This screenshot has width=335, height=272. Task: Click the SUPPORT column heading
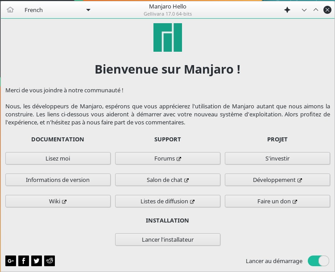point(168,140)
